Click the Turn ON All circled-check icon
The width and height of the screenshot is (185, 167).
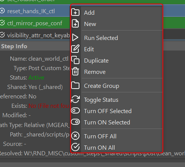[75, 147]
